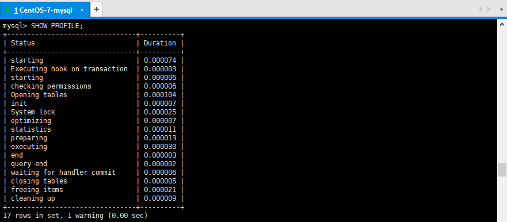The image size is (507, 222).
Task: Navigate tabs left with the left arrow
Action: coord(480,9)
